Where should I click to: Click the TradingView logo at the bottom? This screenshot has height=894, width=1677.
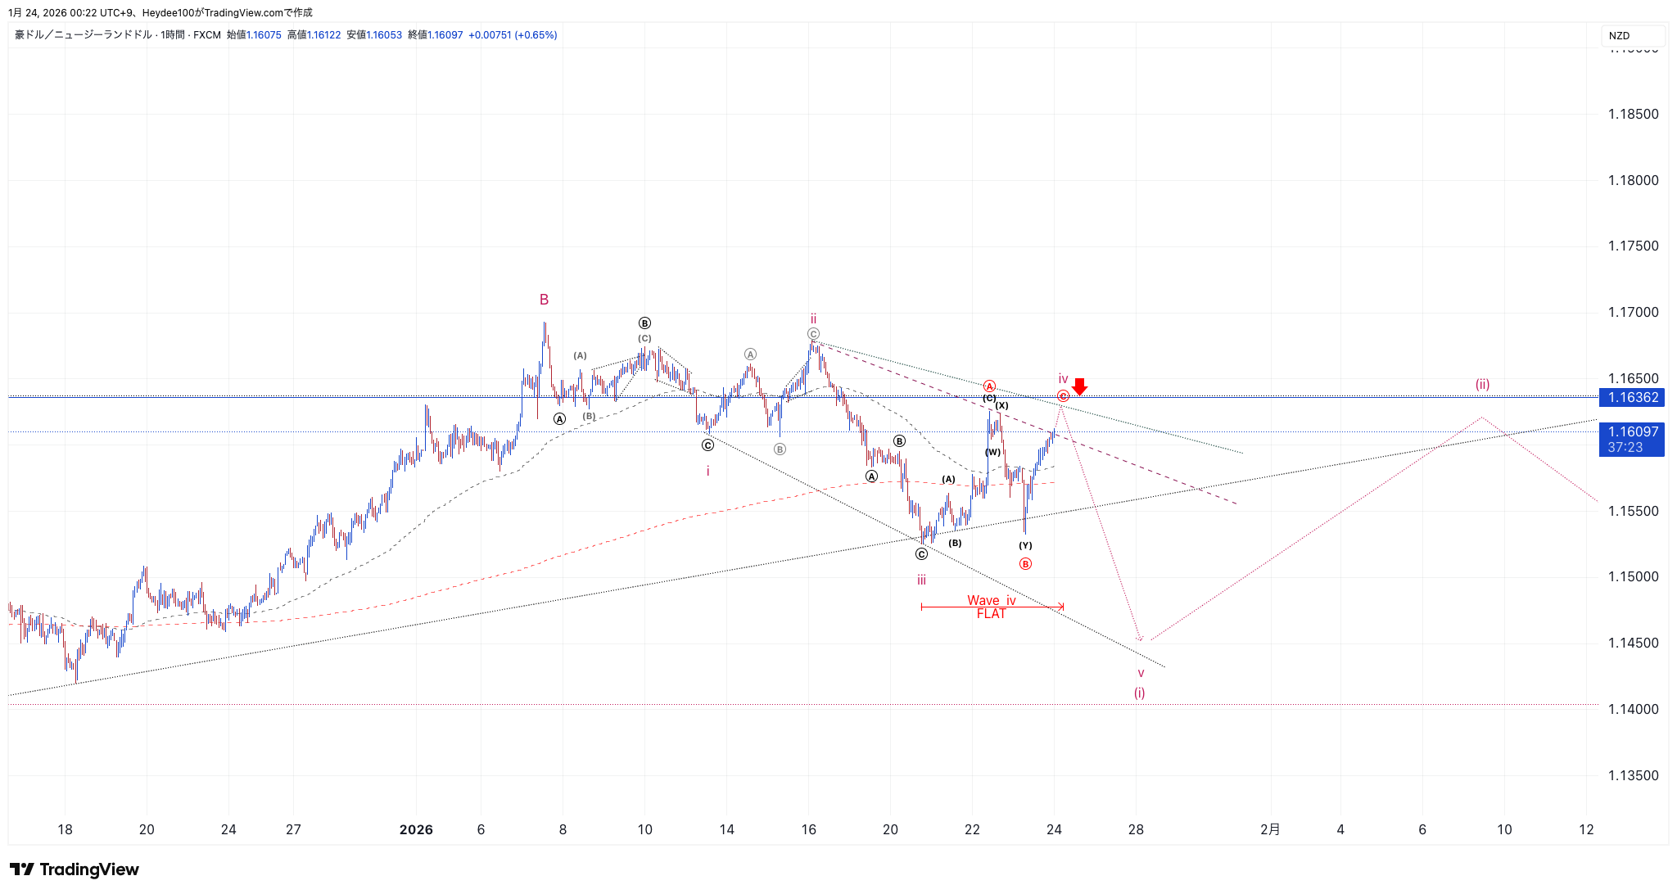(x=75, y=869)
